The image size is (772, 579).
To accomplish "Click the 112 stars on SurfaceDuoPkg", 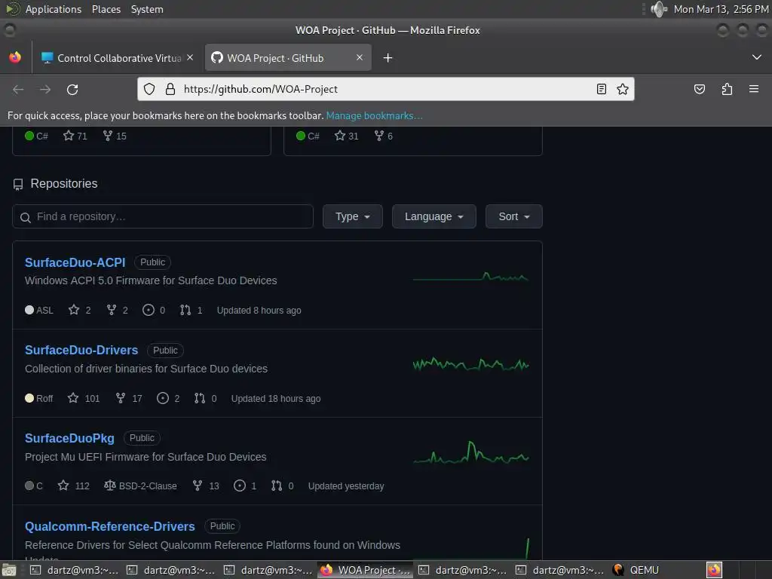I will 74,486.
